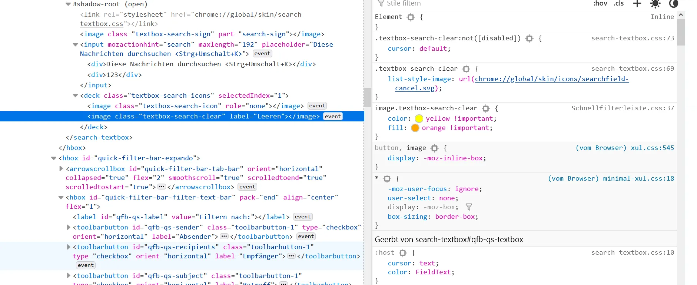This screenshot has width=697, height=285.
Task: Click selector highlighter for .textbox-search-clear:not([disabled]) rule
Action: coord(529,38)
